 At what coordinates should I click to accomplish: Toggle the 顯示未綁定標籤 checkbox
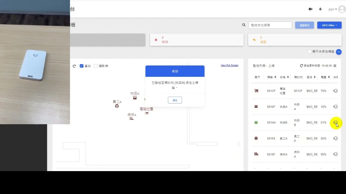click(x=310, y=51)
